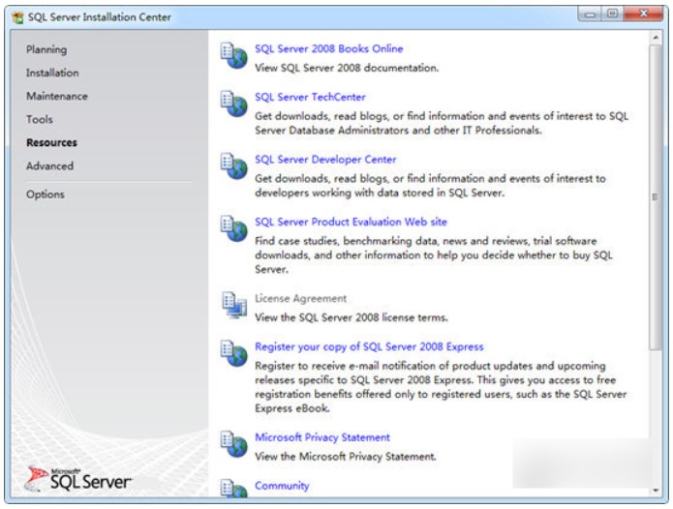Switch to the Maintenance section
This screenshot has height=509, width=673.
pos(57,96)
